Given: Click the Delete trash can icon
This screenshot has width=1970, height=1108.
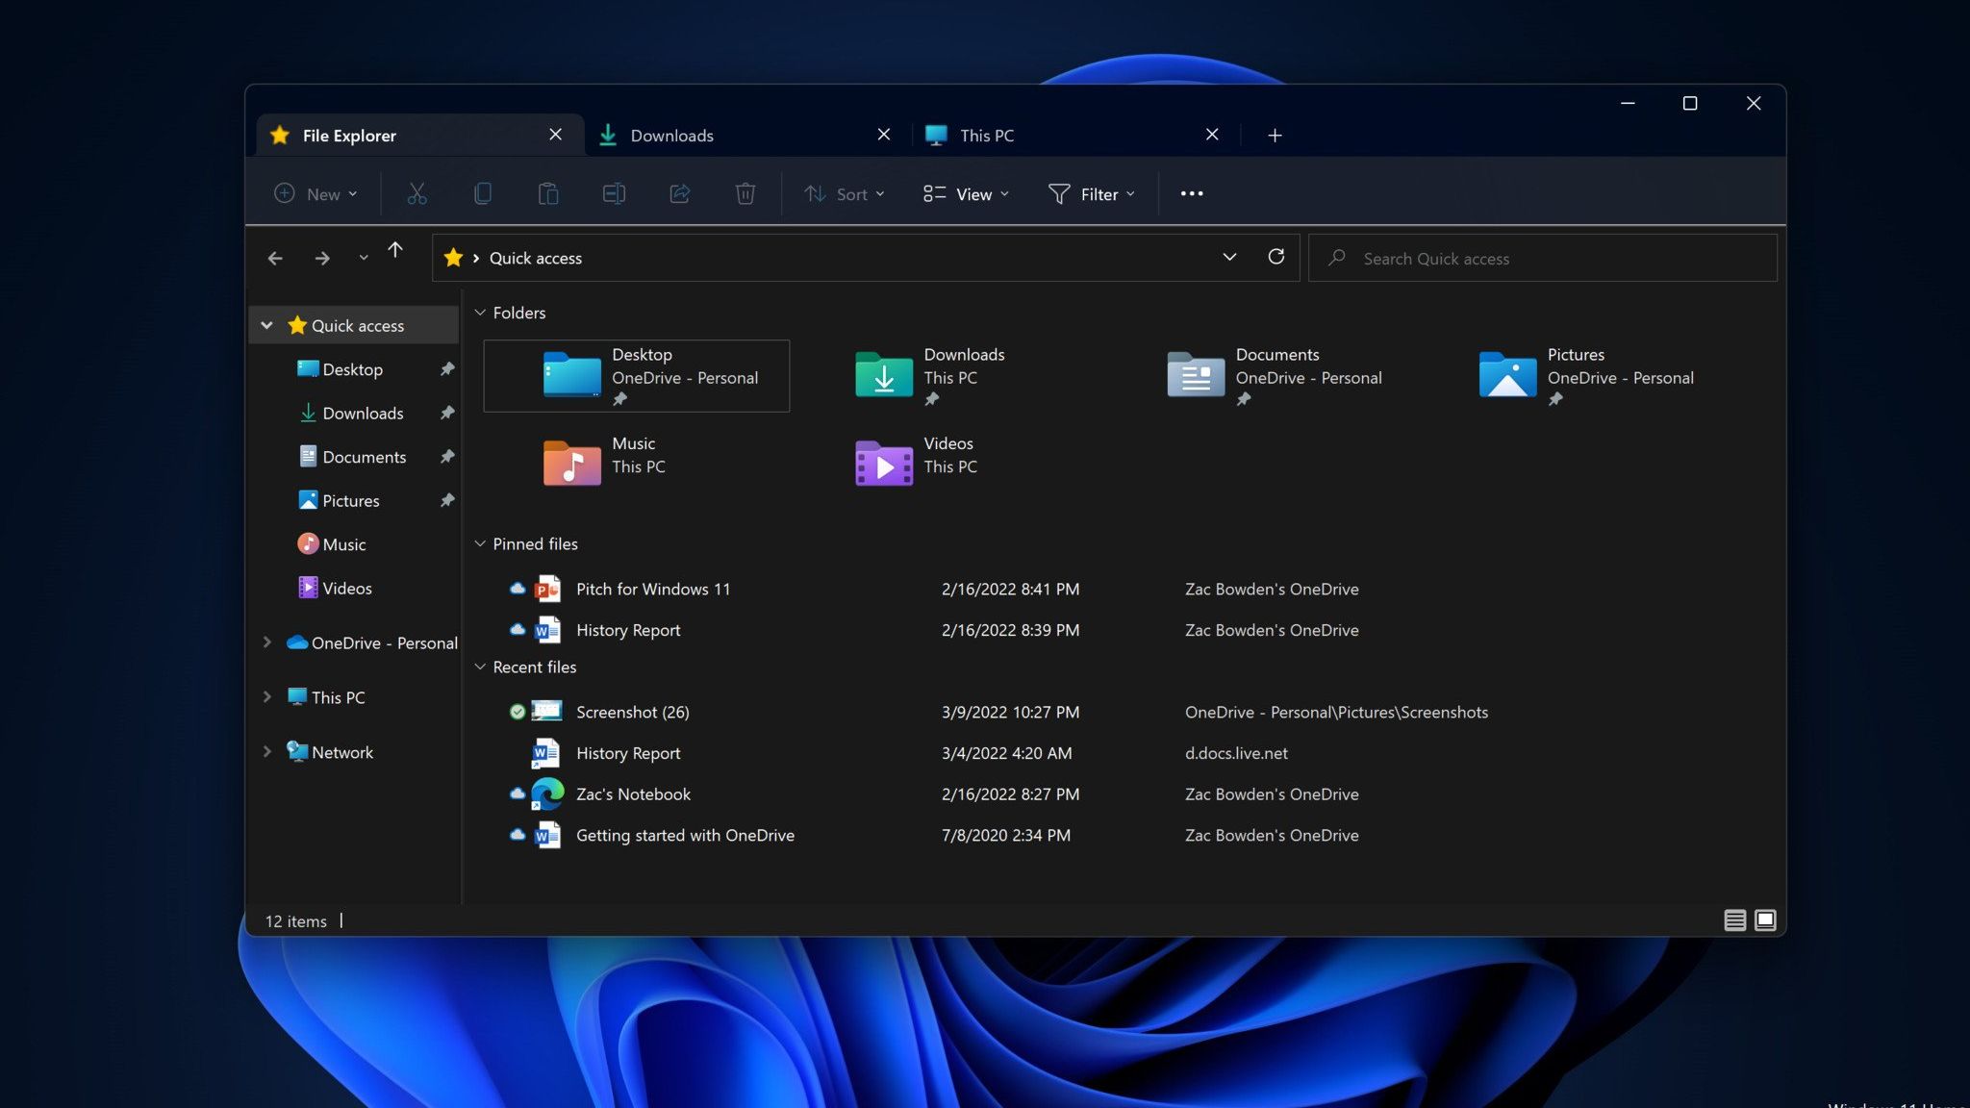Looking at the screenshot, I should (745, 193).
